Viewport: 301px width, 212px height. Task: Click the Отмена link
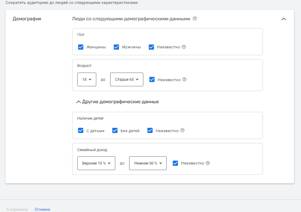click(x=42, y=209)
